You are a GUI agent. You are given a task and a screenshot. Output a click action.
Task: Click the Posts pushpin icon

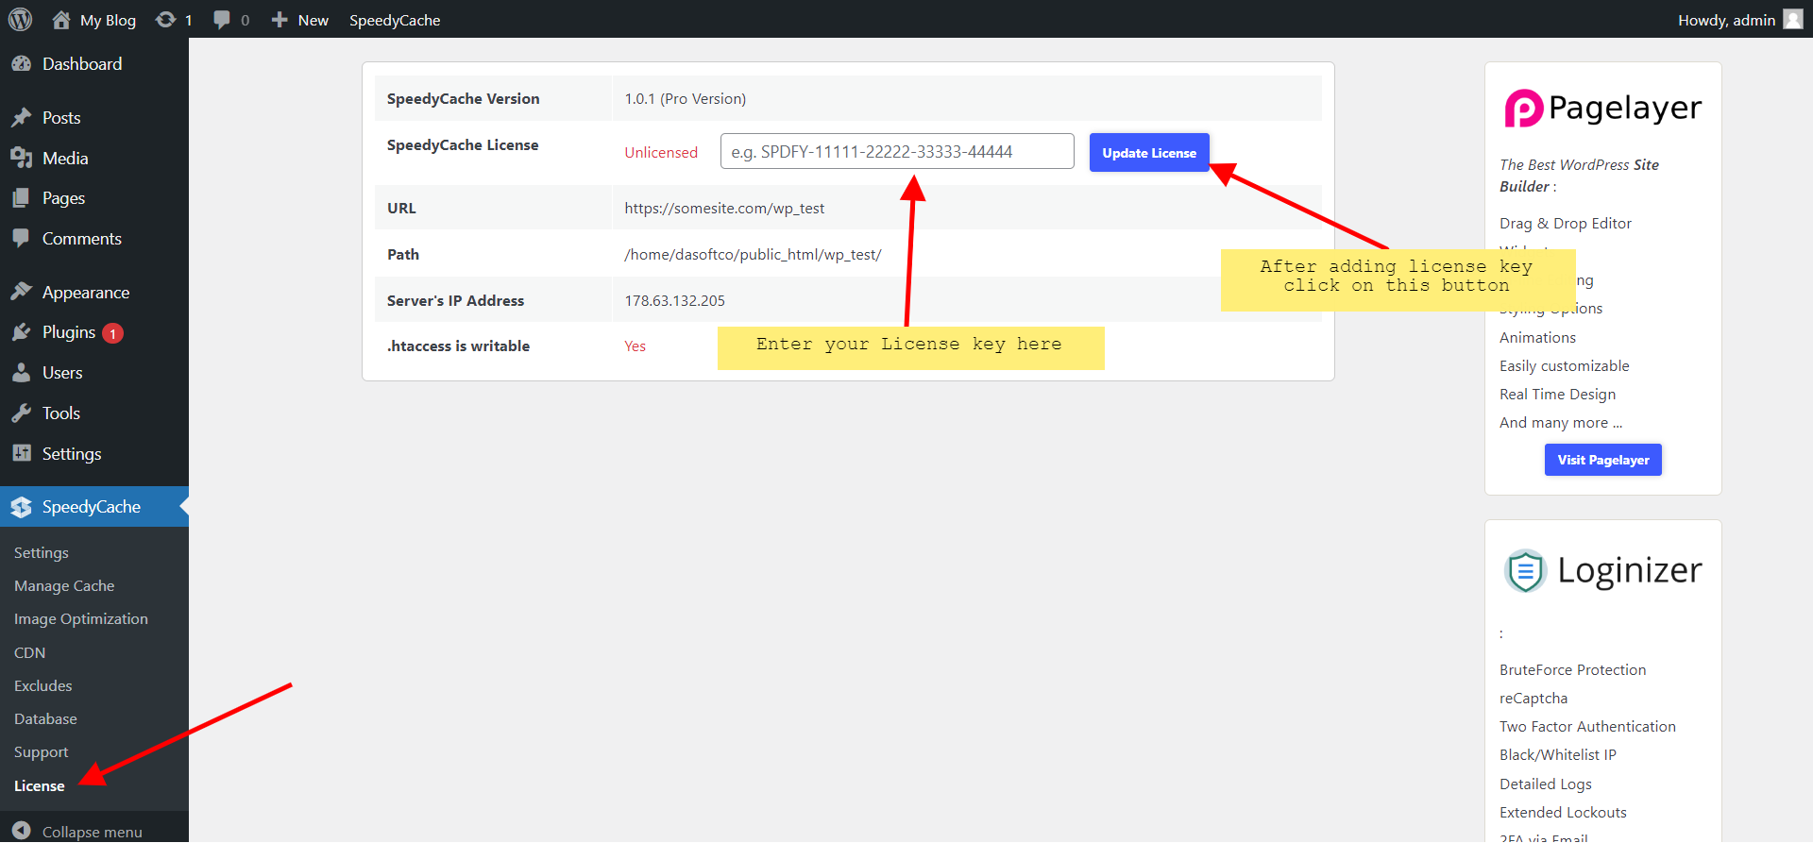[21, 117]
